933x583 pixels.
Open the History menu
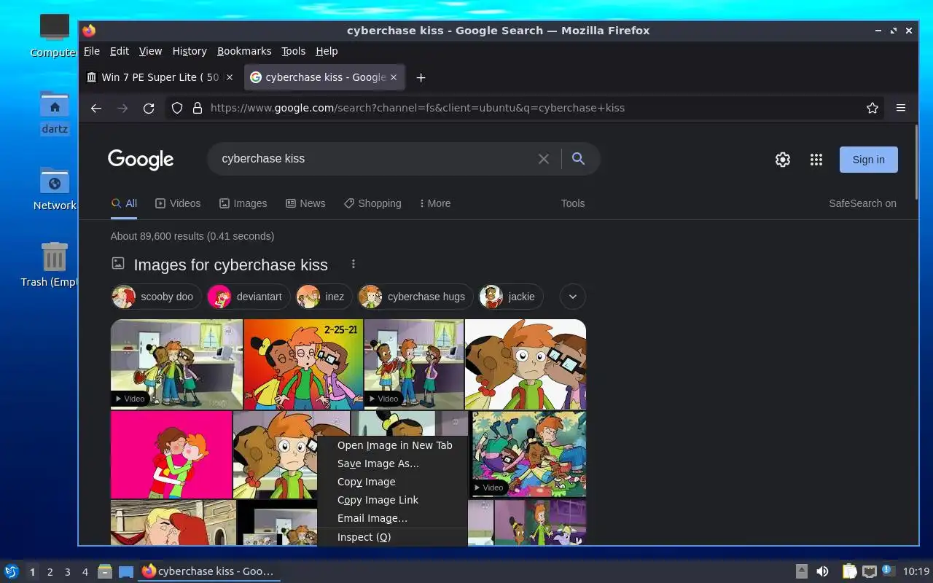pyautogui.click(x=190, y=51)
